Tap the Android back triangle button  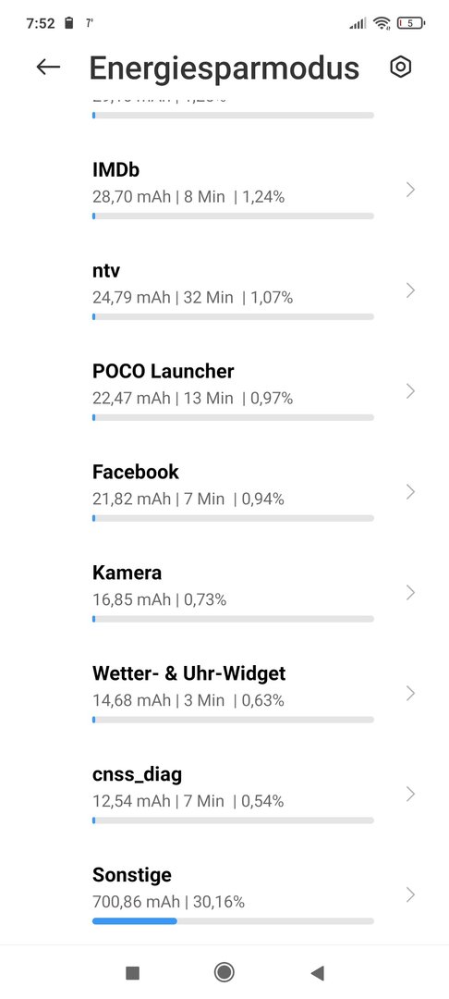coord(317,972)
